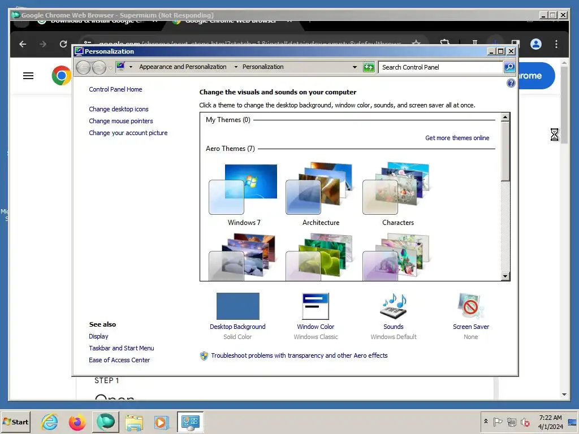The height and width of the screenshot is (434, 579).
Task: Open Taskbar and Start Menu link
Action: [x=121, y=348]
